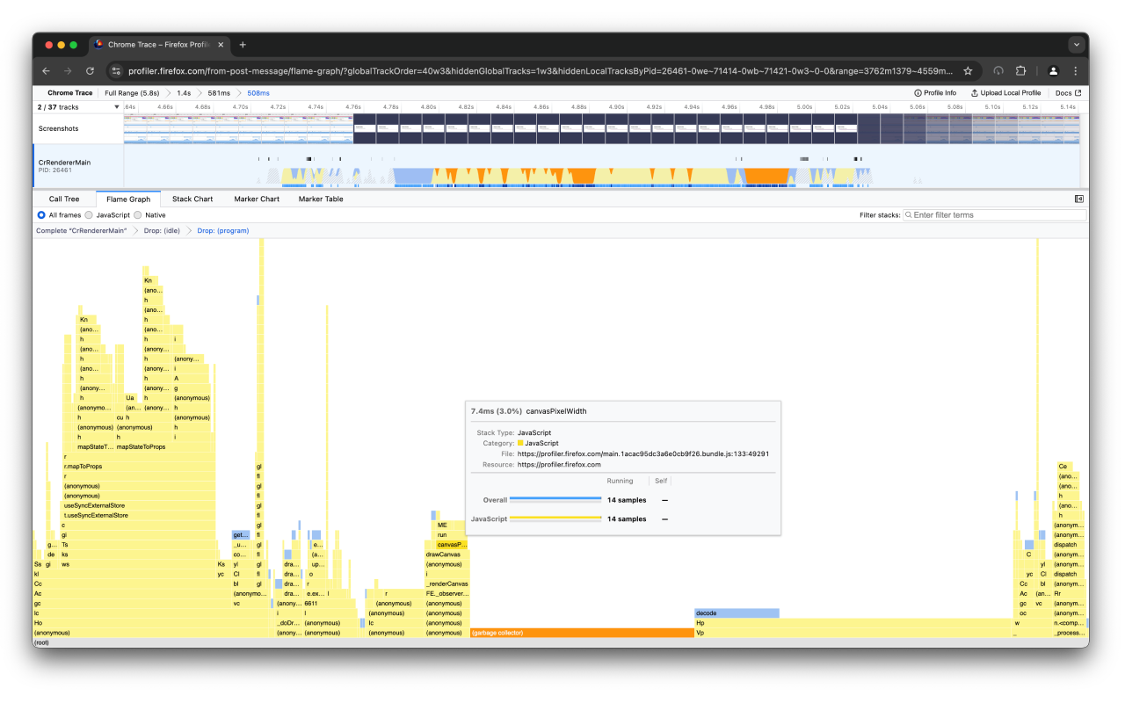
Task: Select the JavaScript frames radio button
Action: click(x=89, y=214)
